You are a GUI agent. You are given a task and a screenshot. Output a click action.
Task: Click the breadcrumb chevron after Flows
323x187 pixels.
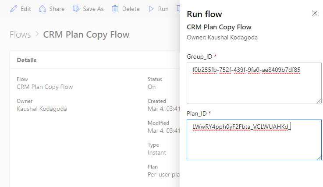coord(37,35)
